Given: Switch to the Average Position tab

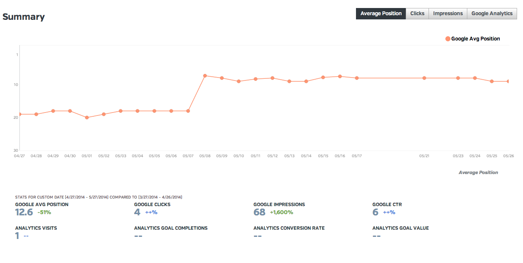Looking at the screenshot, I should pyautogui.click(x=381, y=13).
